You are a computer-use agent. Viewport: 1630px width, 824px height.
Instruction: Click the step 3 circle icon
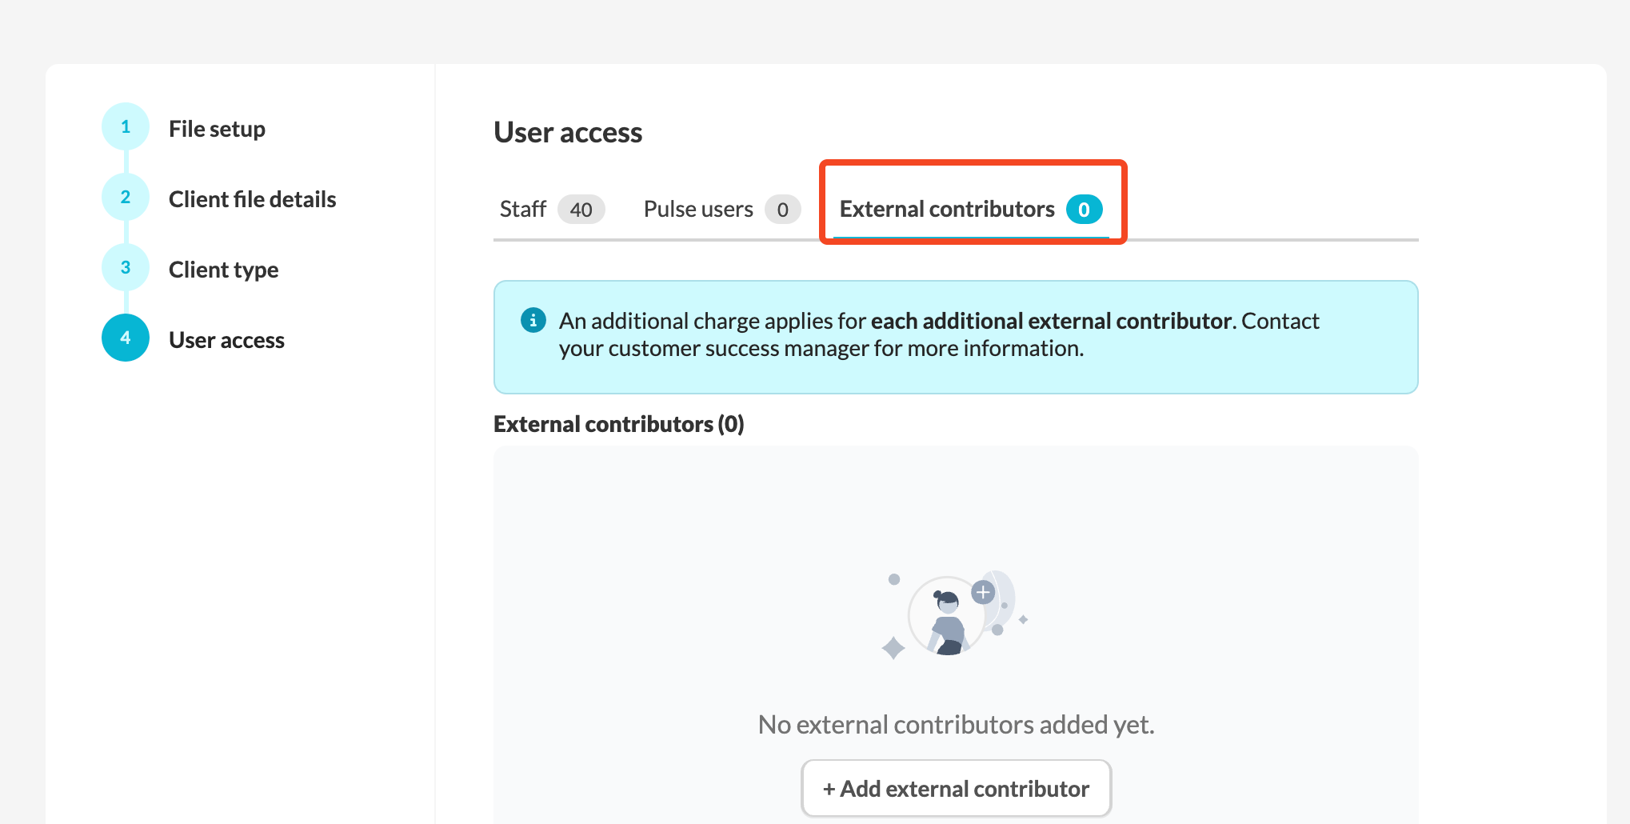(x=126, y=267)
